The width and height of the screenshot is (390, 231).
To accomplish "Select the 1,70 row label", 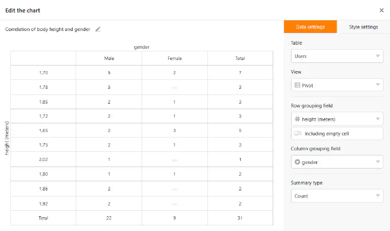I will [43, 73].
